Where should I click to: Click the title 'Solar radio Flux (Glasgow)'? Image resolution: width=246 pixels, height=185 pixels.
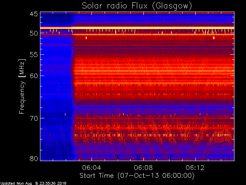pos(137,6)
